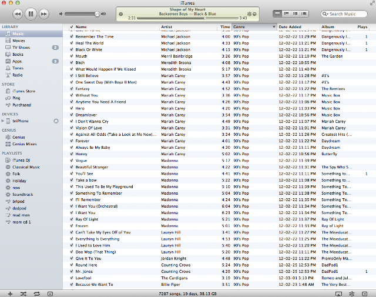Click the previous track rewind button

coord(18,14)
